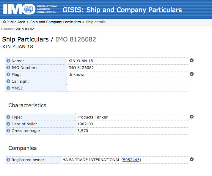Click the Ship details breadcrumb

click(95, 22)
